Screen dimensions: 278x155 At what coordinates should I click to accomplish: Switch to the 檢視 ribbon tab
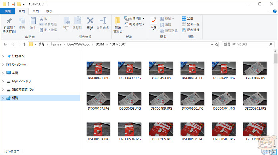coord(49,11)
